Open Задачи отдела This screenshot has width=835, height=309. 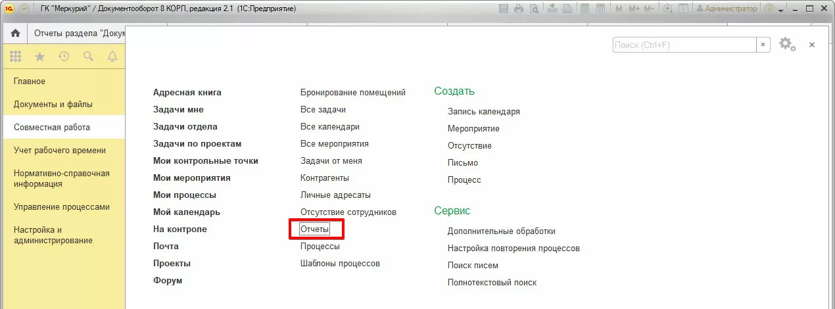coord(185,127)
